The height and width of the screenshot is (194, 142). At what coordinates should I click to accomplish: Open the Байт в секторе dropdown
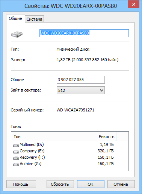tap(81, 90)
